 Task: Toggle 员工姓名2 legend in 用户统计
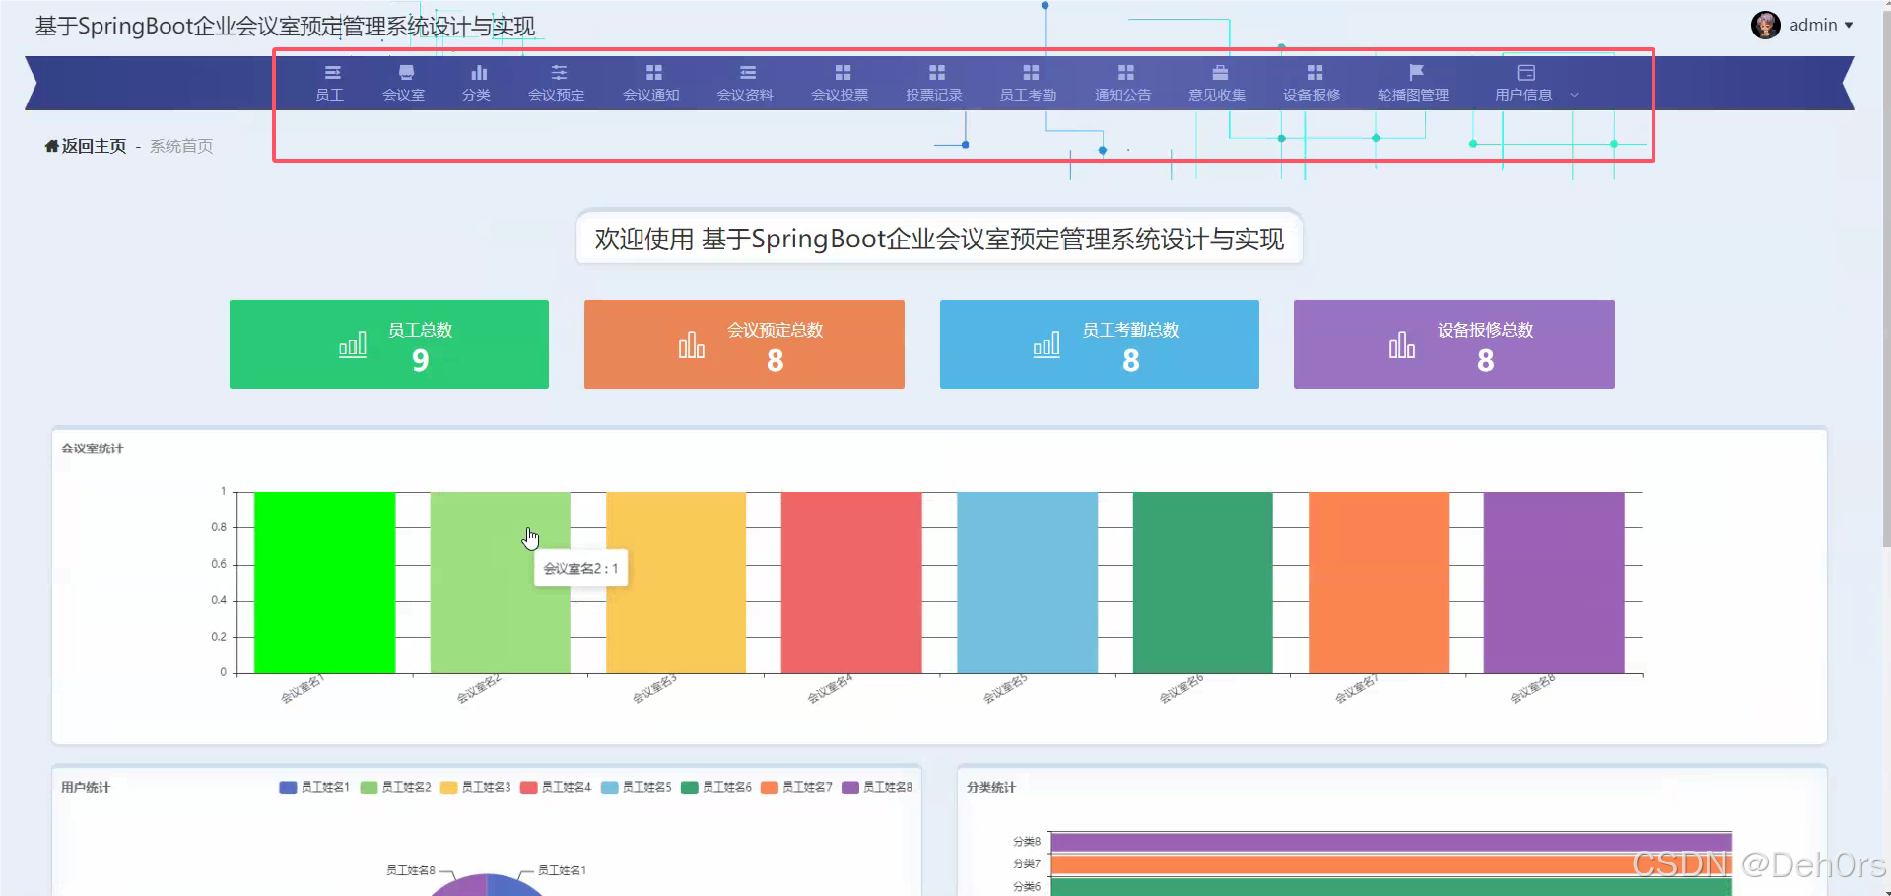point(395,787)
